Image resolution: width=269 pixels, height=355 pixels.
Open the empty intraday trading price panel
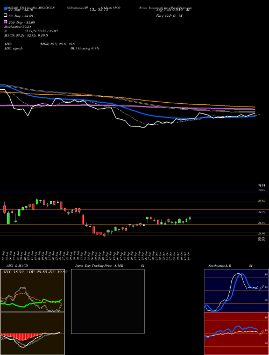(x=108, y=301)
